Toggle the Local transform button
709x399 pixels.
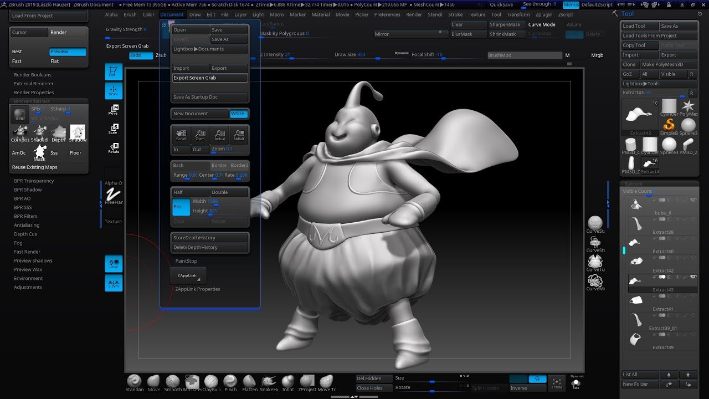(x=114, y=264)
